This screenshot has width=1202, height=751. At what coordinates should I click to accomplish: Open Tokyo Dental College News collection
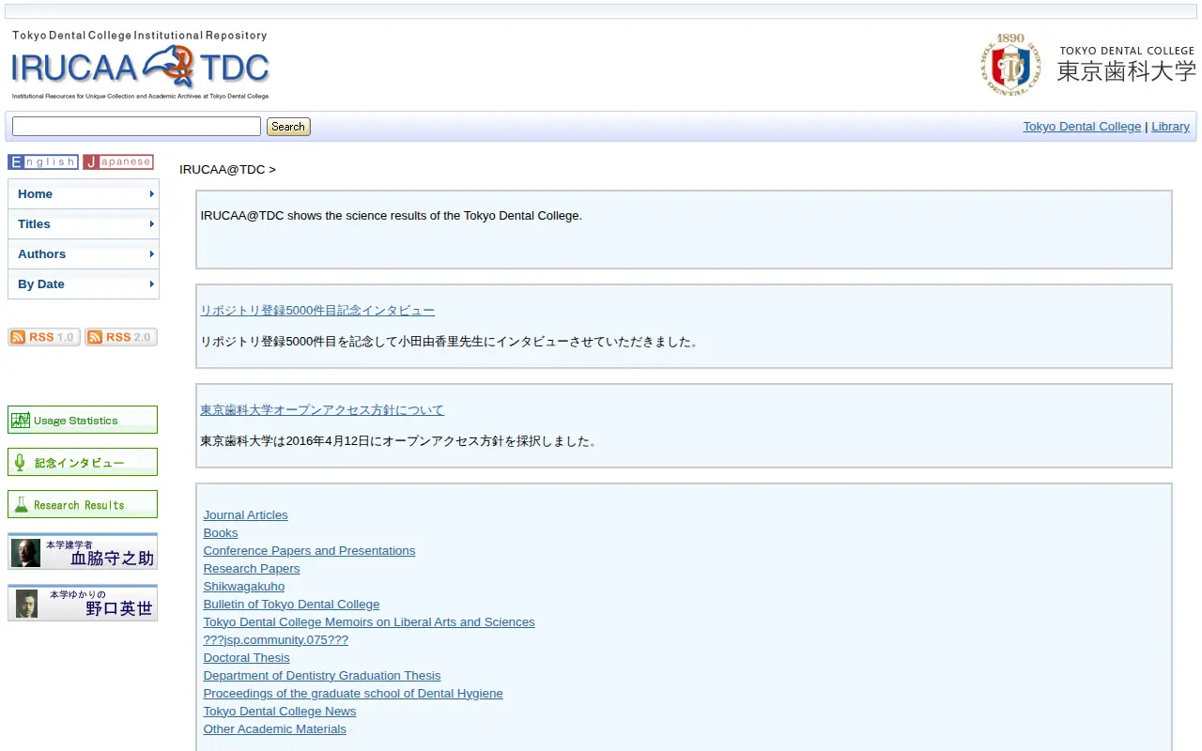pos(280,712)
